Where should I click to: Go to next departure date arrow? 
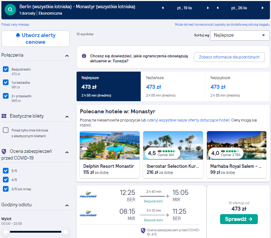click(208, 8)
